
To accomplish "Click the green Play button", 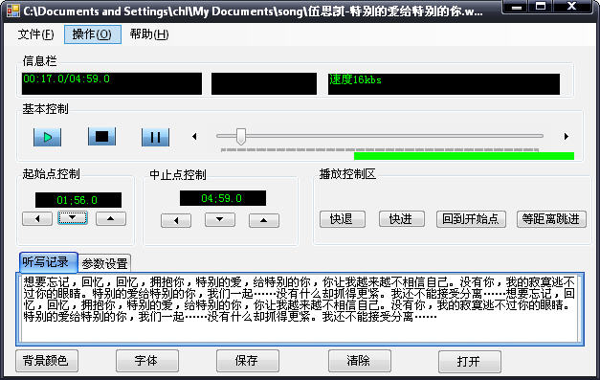I will (48, 137).
